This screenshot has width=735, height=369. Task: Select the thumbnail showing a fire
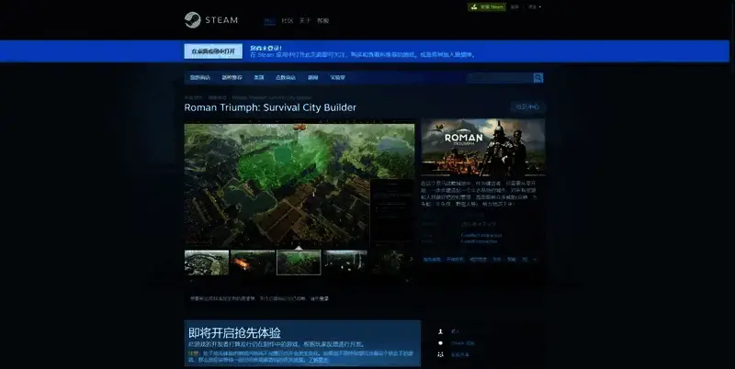(x=253, y=263)
